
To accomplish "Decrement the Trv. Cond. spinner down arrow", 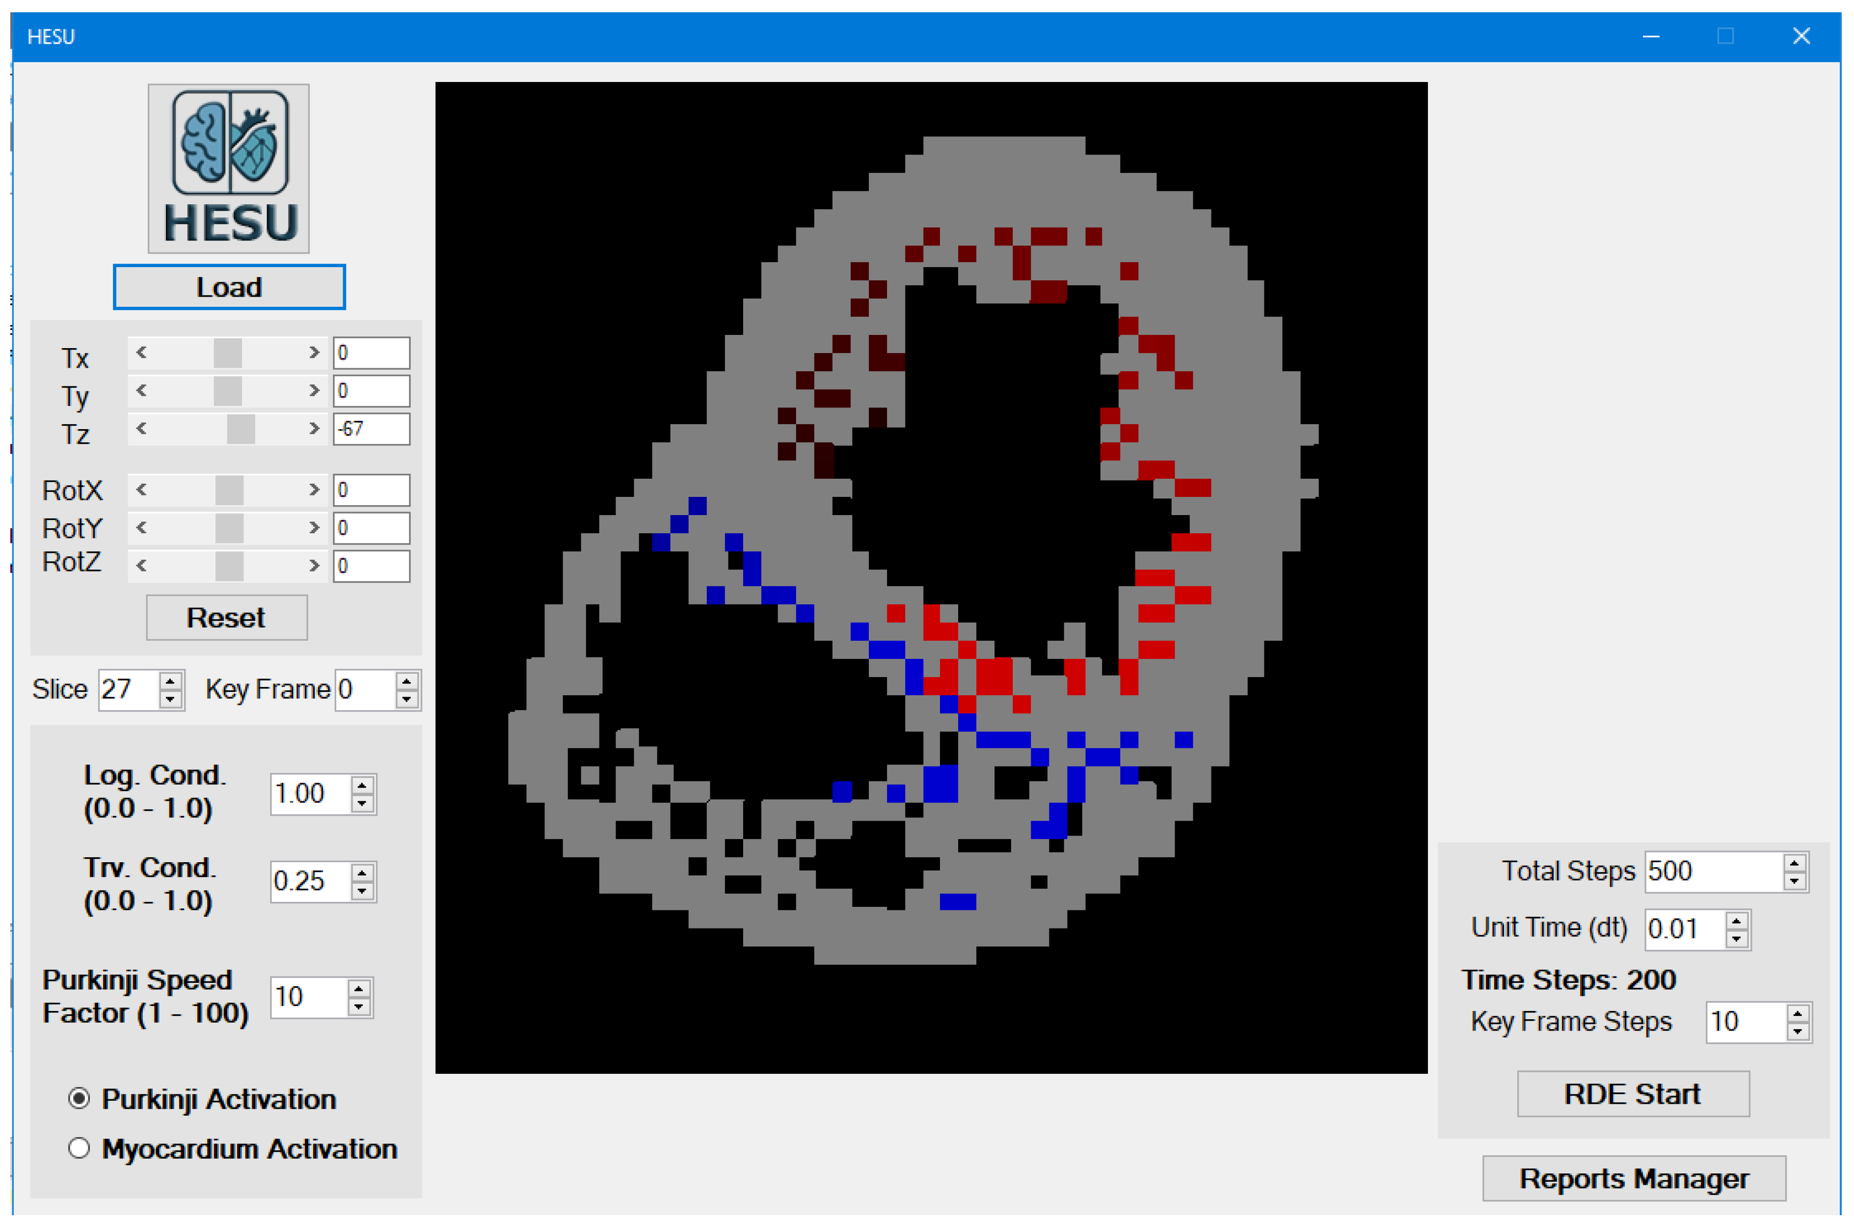I will 362,891.
